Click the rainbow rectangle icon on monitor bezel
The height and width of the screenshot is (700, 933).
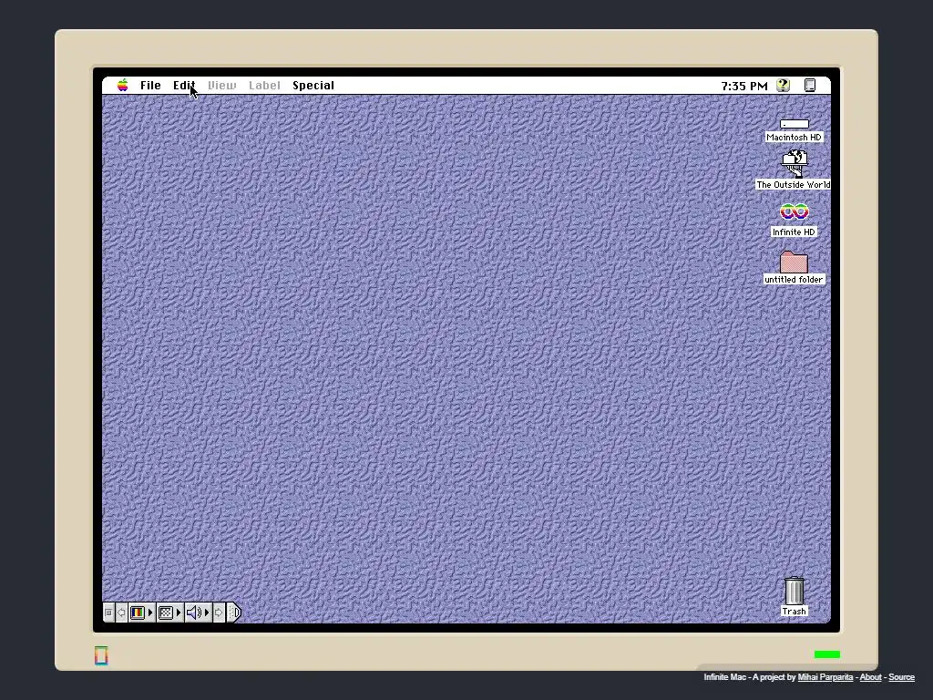point(101,655)
